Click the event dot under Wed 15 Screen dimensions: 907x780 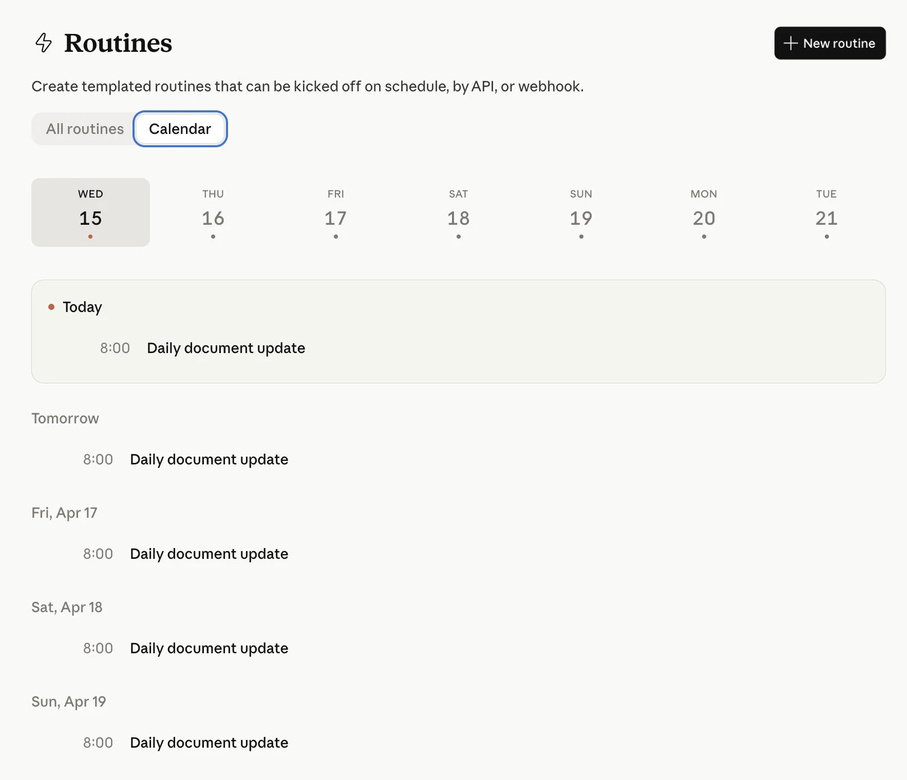click(x=90, y=237)
